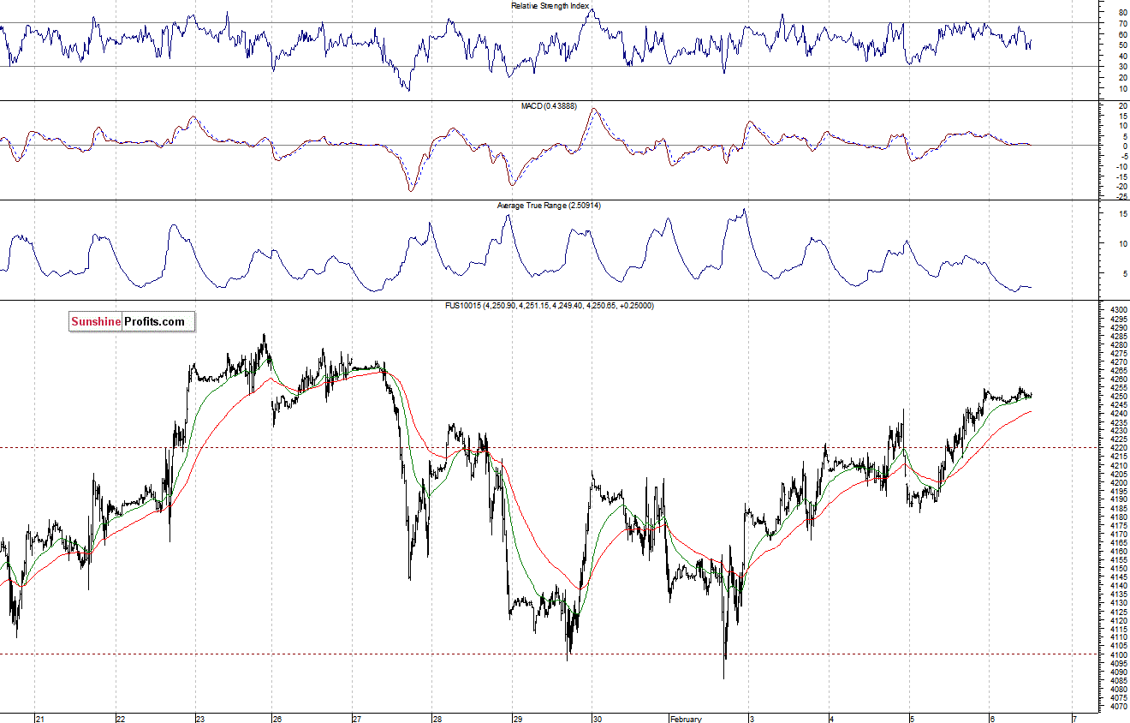
Task: Click the February label on time axis
Action: (686, 718)
